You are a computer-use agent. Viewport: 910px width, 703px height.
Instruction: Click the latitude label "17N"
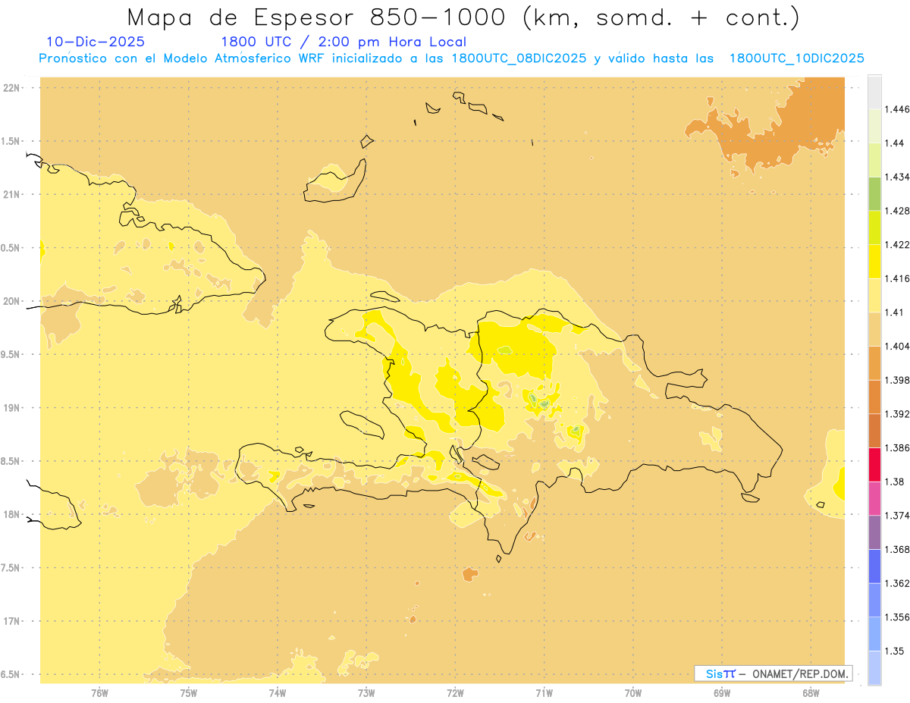[13, 621]
